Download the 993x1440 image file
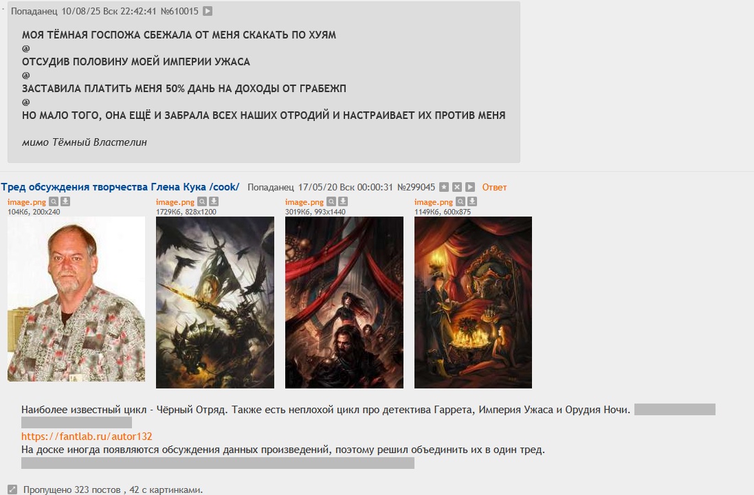The height and width of the screenshot is (495, 754). 343,201
